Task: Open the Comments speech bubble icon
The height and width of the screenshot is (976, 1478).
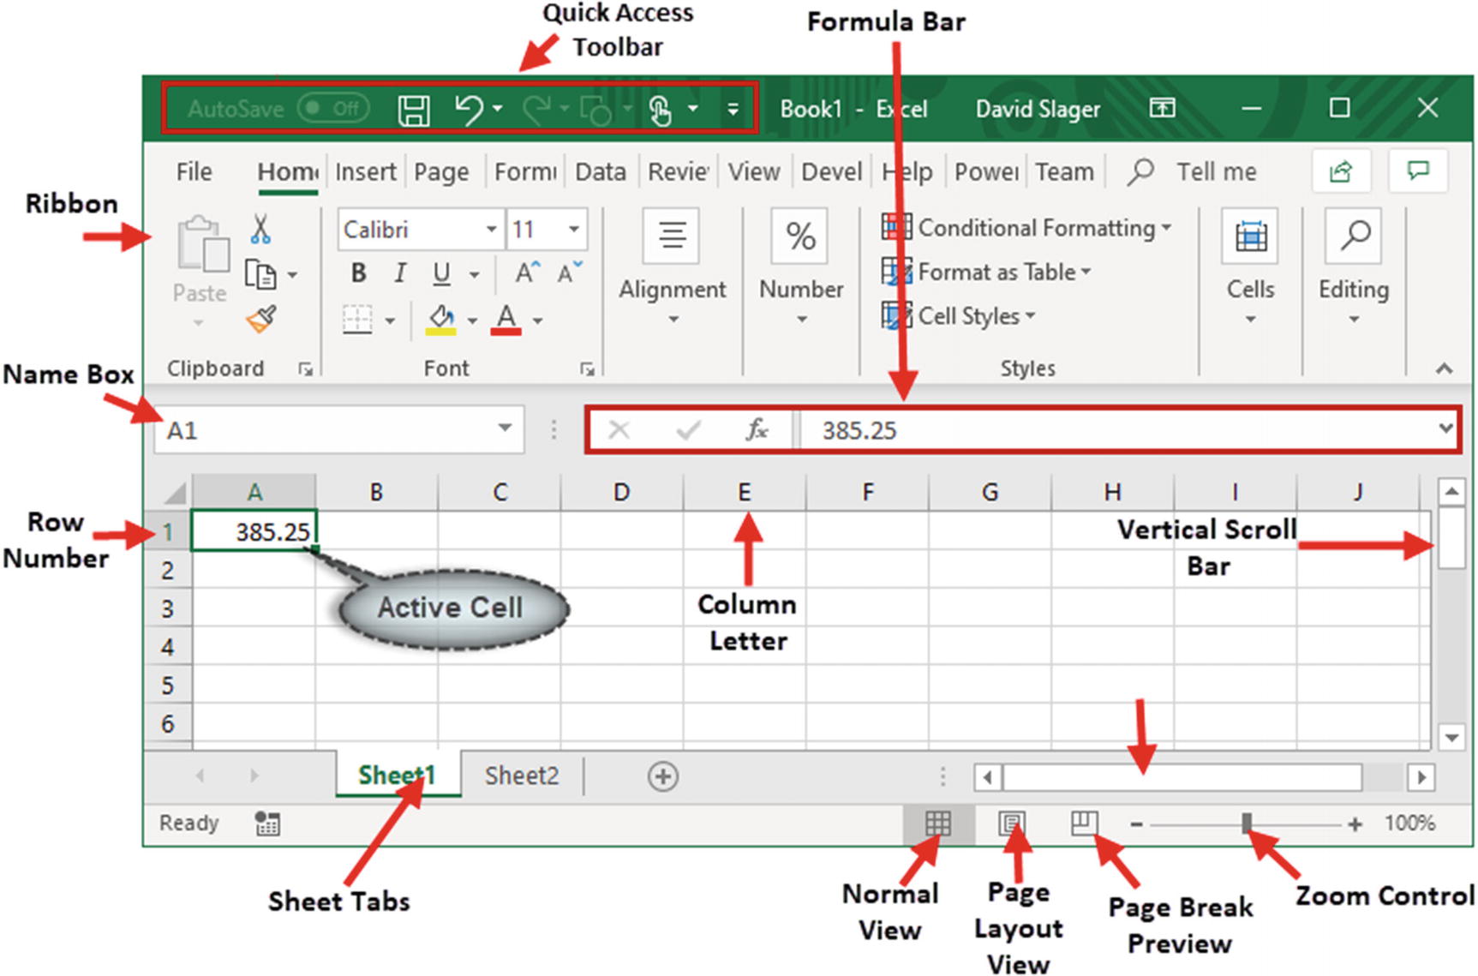Action: tap(1419, 171)
